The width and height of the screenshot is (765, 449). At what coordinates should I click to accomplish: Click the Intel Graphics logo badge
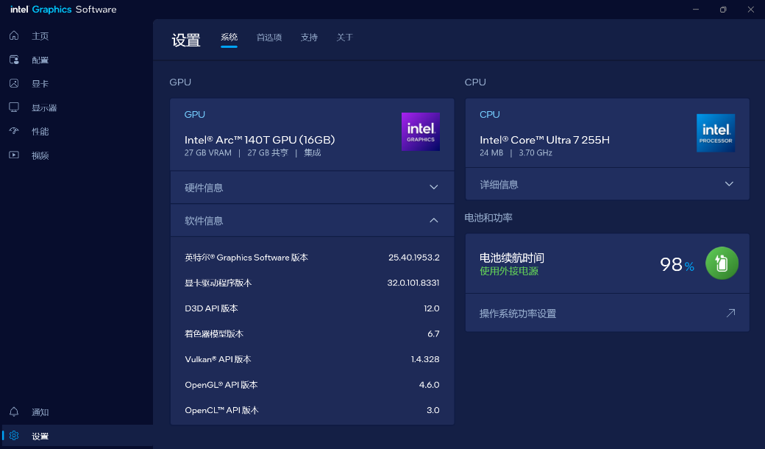(420, 132)
